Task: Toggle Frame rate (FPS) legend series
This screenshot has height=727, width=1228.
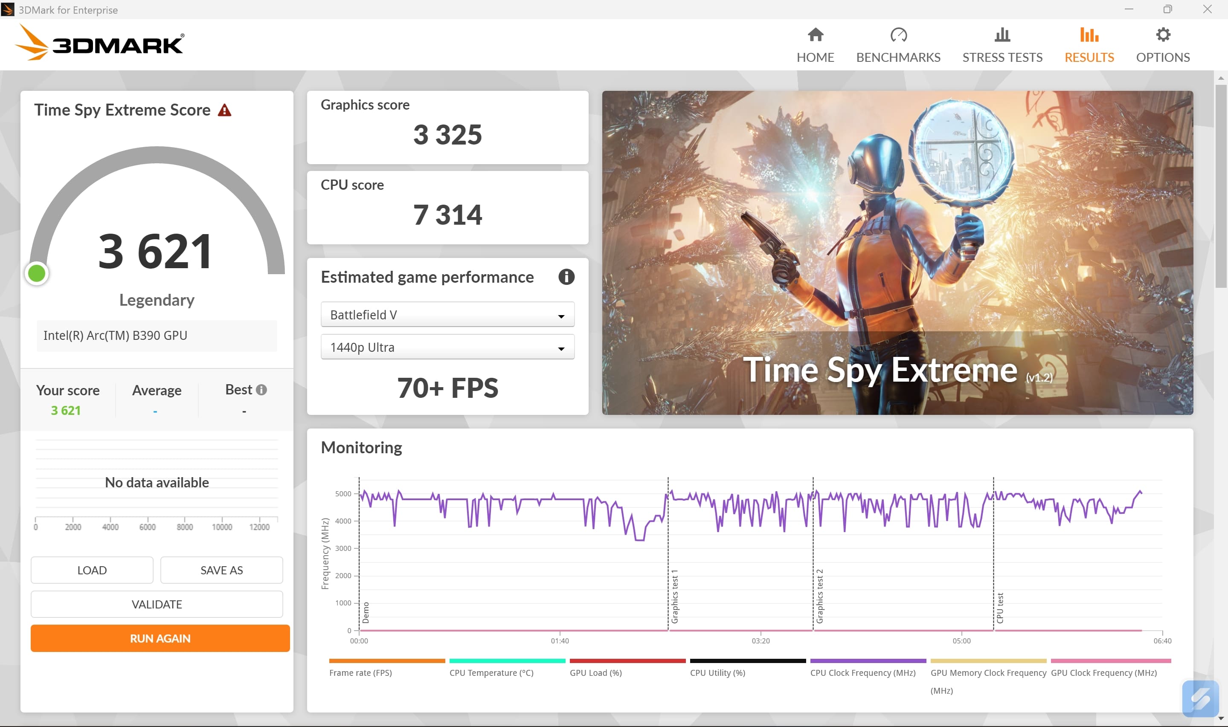Action: click(x=361, y=672)
